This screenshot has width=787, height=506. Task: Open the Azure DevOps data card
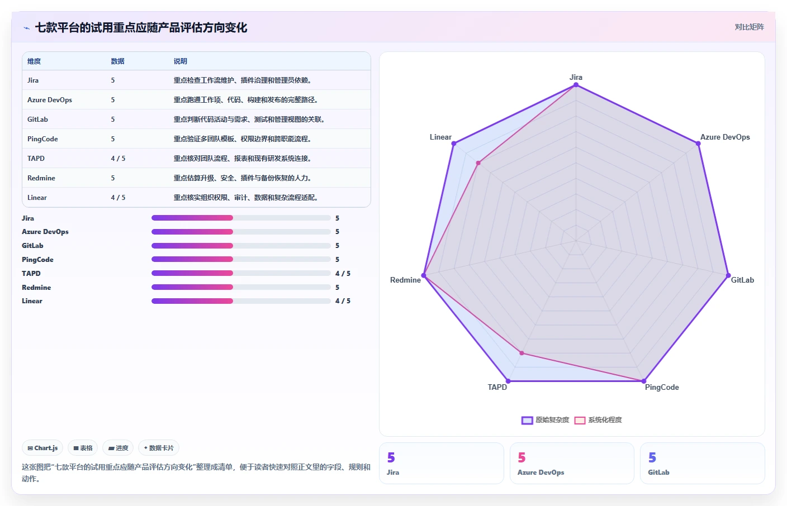click(x=572, y=463)
